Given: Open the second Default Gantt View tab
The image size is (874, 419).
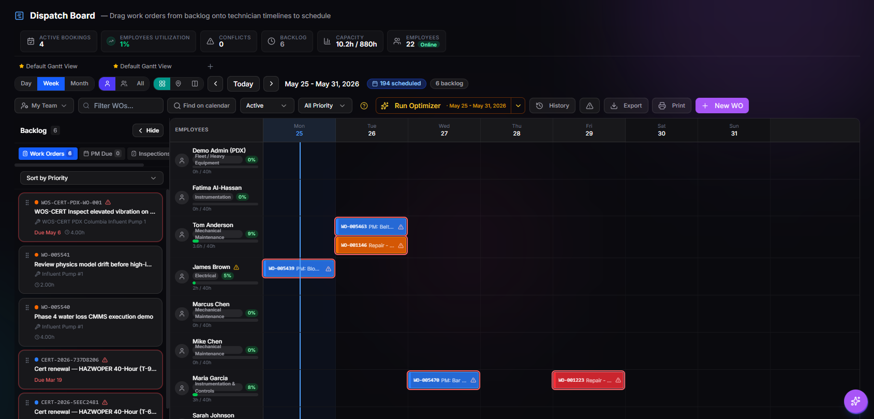Looking at the screenshot, I should coord(142,66).
